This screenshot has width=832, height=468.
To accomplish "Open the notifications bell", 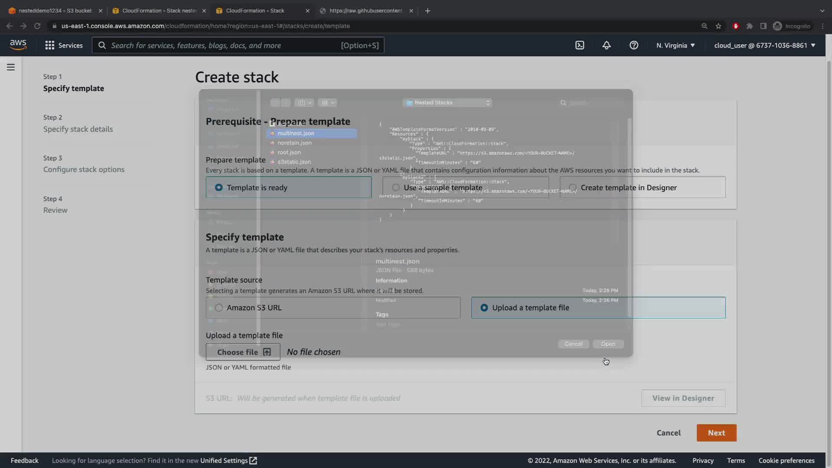I will click(x=606, y=45).
